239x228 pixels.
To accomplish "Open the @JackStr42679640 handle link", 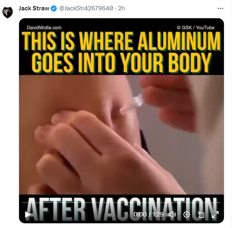I will tap(86, 8).
